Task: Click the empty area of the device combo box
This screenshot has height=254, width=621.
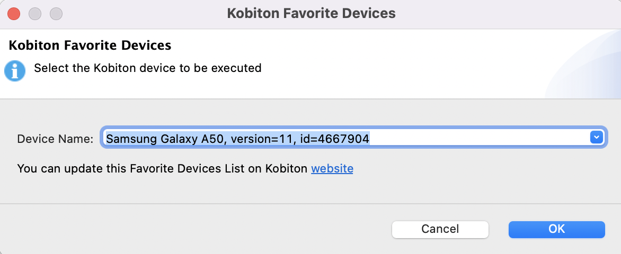Action: [477, 139]
